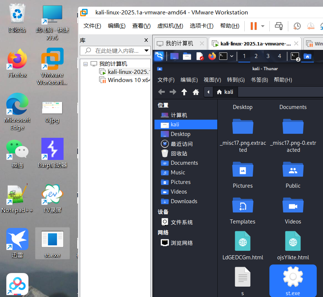Image resolution: width=323 pixels, height=297 pixels.
Task: Close the 我的计算机 tab
Action: pos(202,44)
